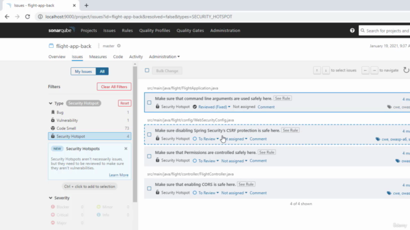The width and height of the screenshot is (410, 230).
Task: Check the enabling CORS issue checkbox
Action: click(x=149, y=188)
